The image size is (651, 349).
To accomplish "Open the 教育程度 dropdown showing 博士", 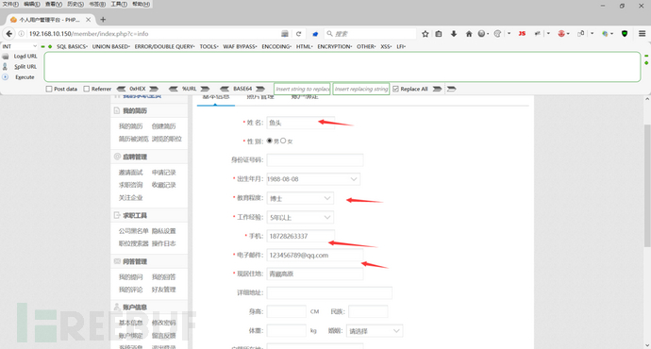I will [x=300, y=198].
